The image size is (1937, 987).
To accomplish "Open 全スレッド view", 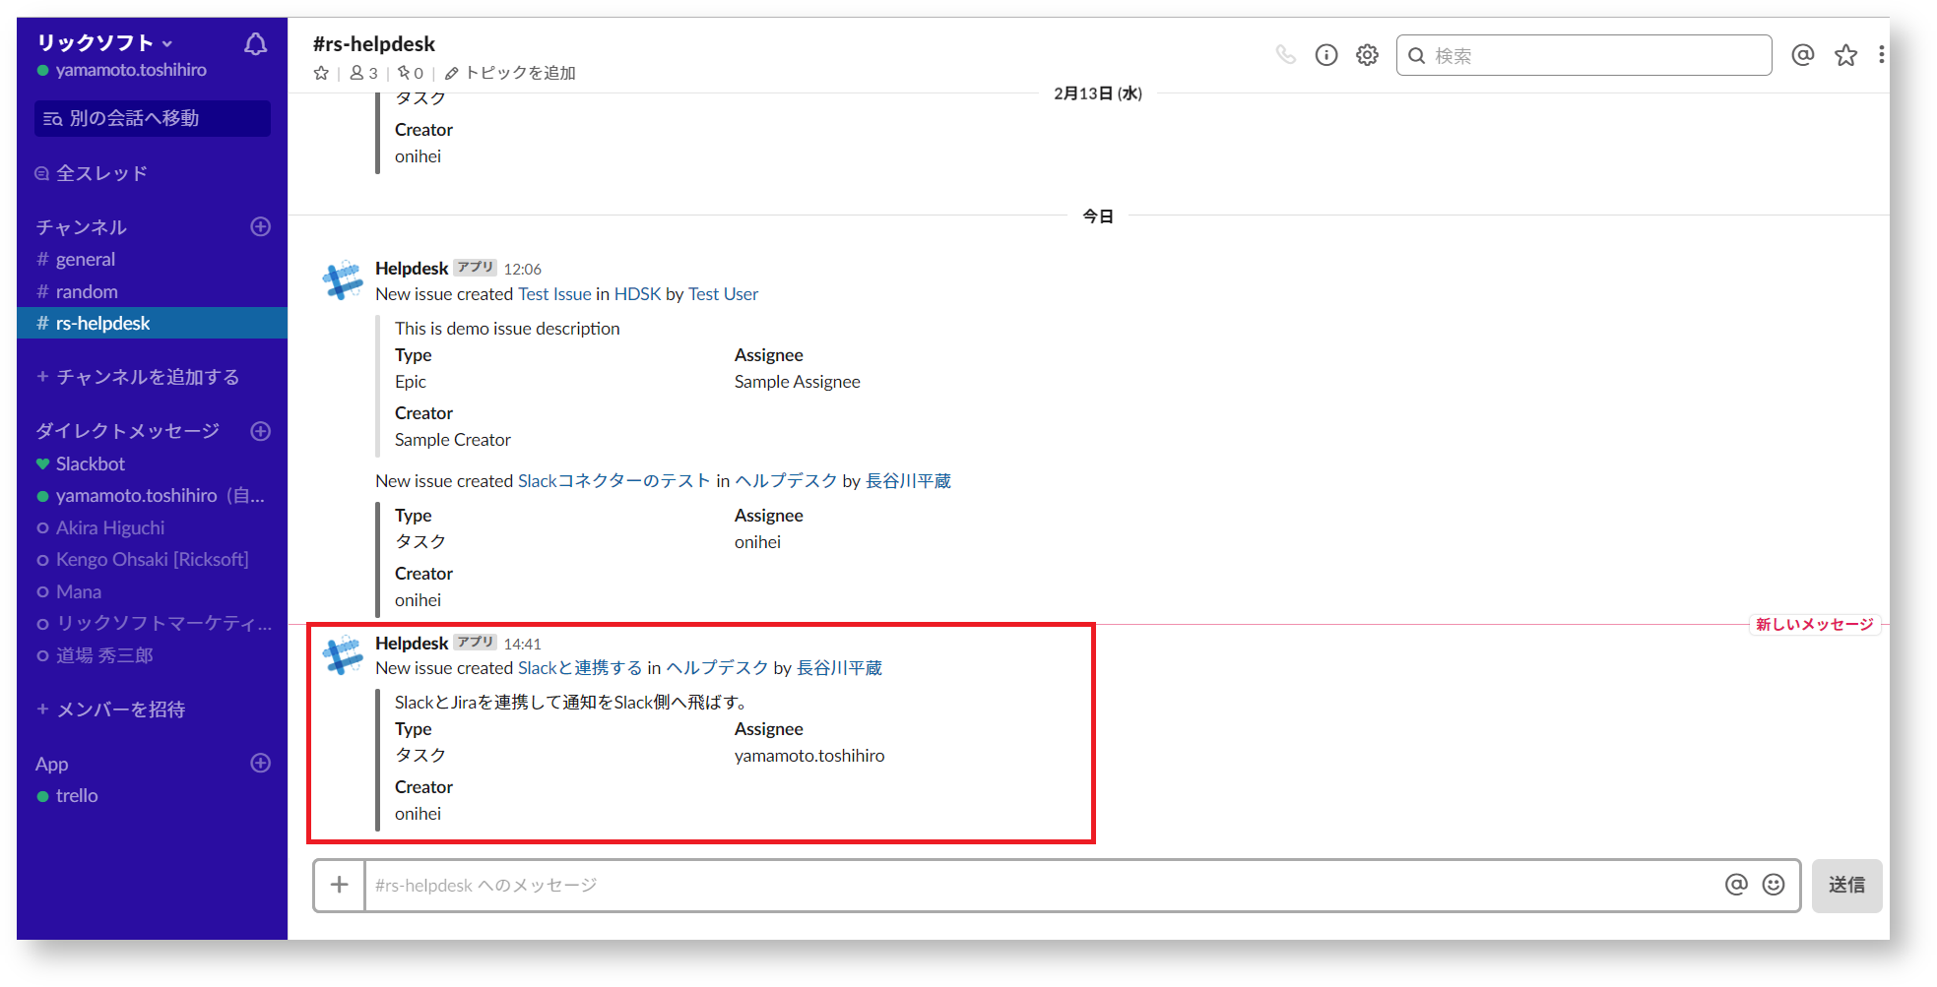I will pos(92,173).
